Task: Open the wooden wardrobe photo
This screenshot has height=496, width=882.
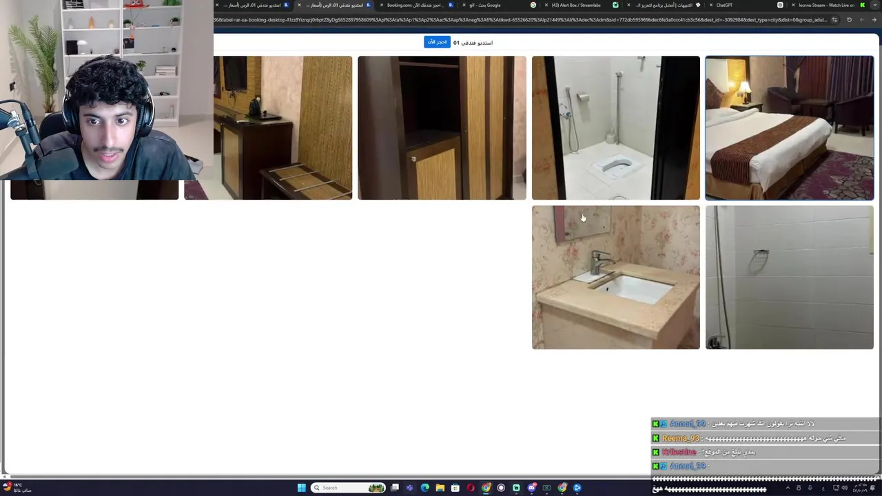Action: click(x=442, y=128)
